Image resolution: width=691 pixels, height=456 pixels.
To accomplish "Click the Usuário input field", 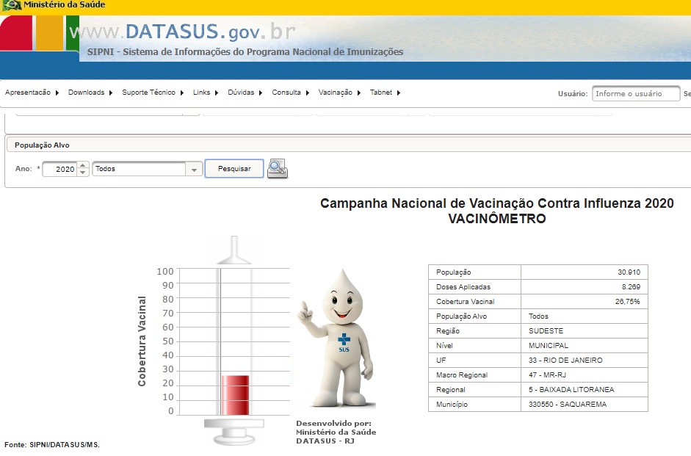I will click(x=635, y=93).
